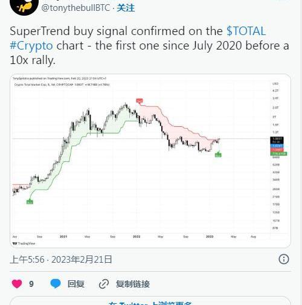Viewport: 302px width, 305px height.
Task: Click the tonythebullBTC profile avatar
Action: coord(24,6)
